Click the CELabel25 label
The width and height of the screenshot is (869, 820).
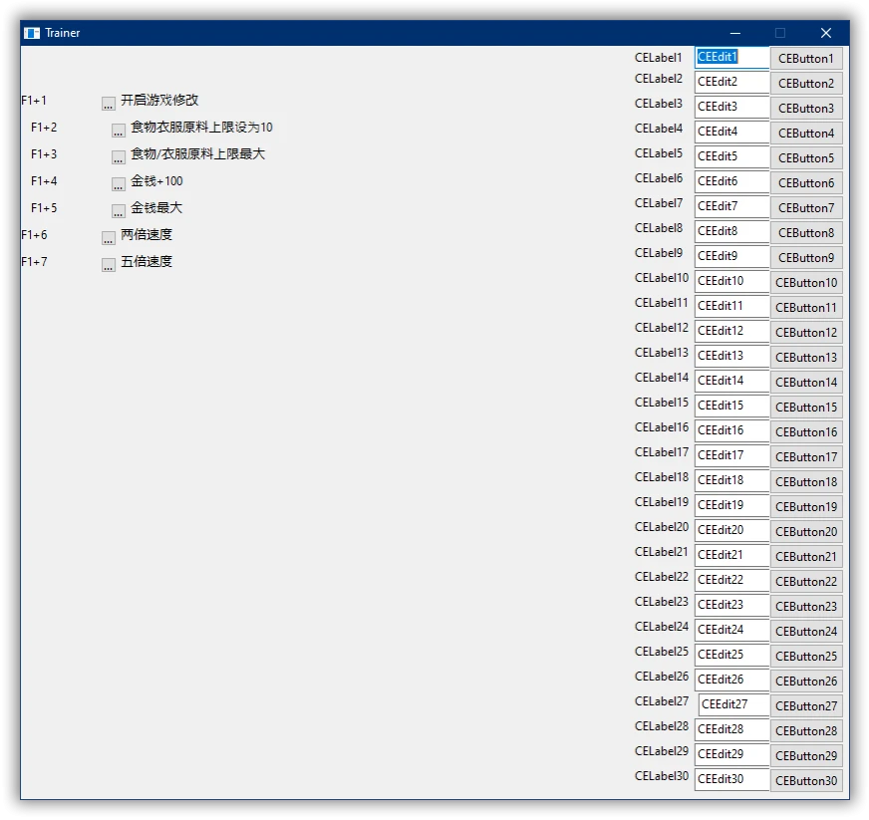(x=662, y=653)
